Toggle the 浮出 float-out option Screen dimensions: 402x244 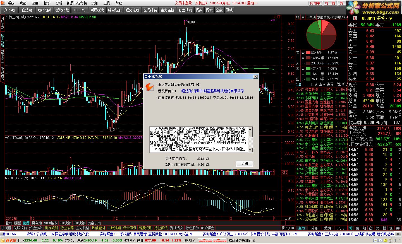[x=338, y=84]
